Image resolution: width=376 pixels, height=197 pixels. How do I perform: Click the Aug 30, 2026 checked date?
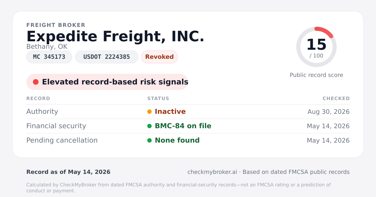(x=329, y=112)
